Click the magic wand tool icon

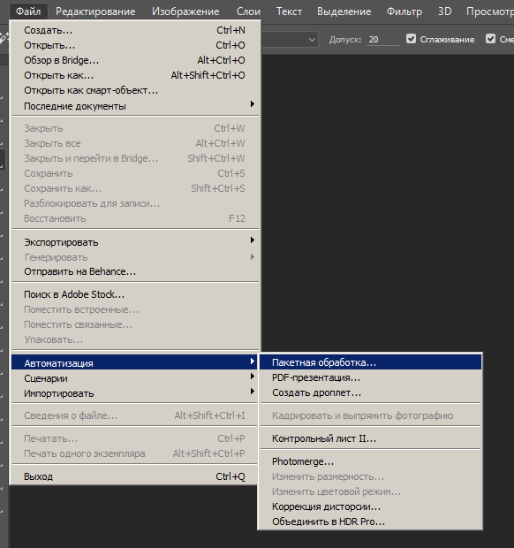(4, 38)
